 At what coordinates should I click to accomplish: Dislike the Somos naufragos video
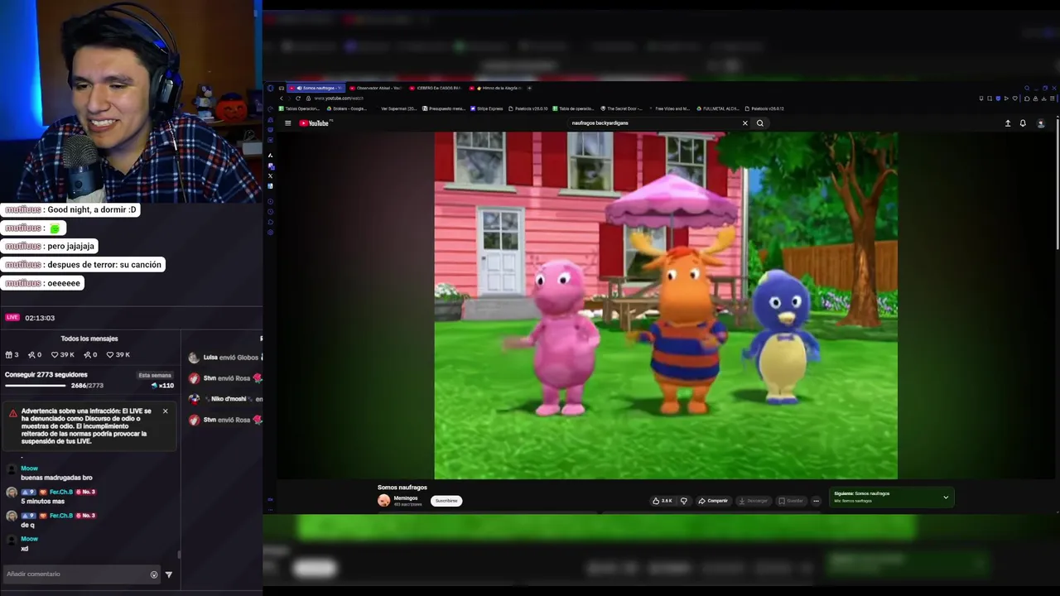[684, 501]
